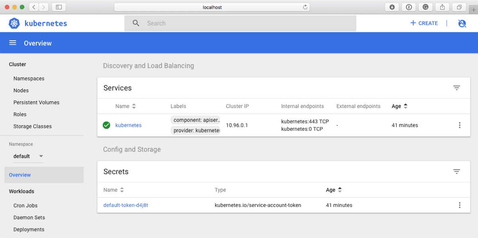This screenshot has width=478, height=238.
Task: Open the filter icon on Services card
Action: pyautogui.click(x=456, y=88)
